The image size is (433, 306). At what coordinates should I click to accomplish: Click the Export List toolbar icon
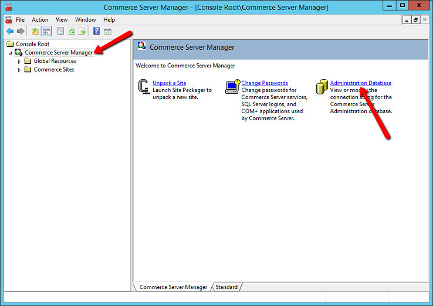click(82, 31)
